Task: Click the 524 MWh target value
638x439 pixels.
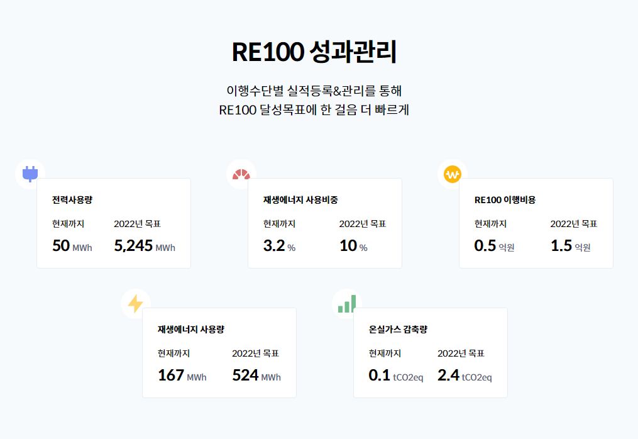Action: tap(256, 375)
